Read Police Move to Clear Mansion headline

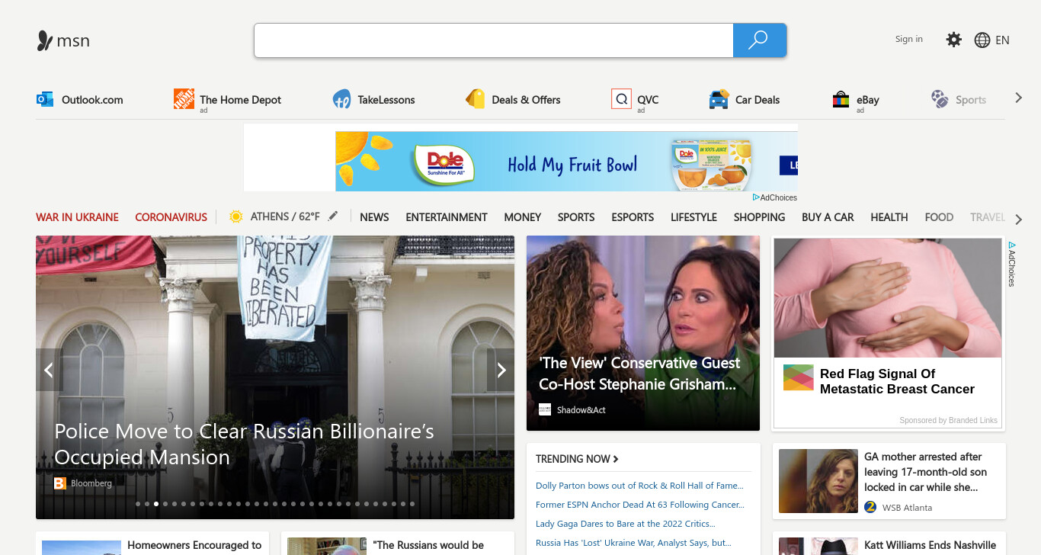coord(245,444)
